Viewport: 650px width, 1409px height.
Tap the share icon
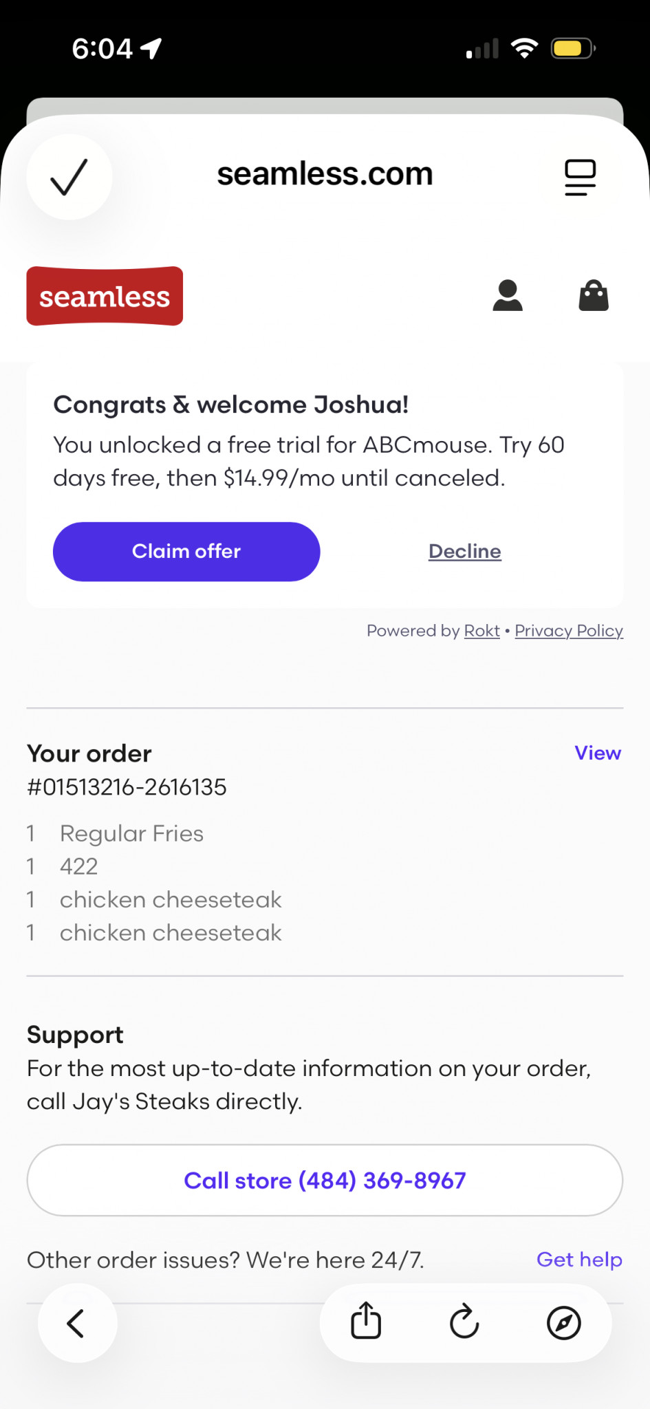tap(366, 1321)
